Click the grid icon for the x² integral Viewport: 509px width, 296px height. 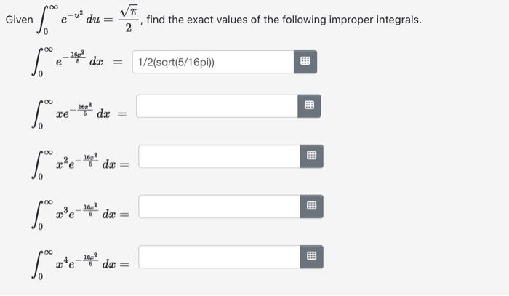pyautogui.click(x=311, y=156)
